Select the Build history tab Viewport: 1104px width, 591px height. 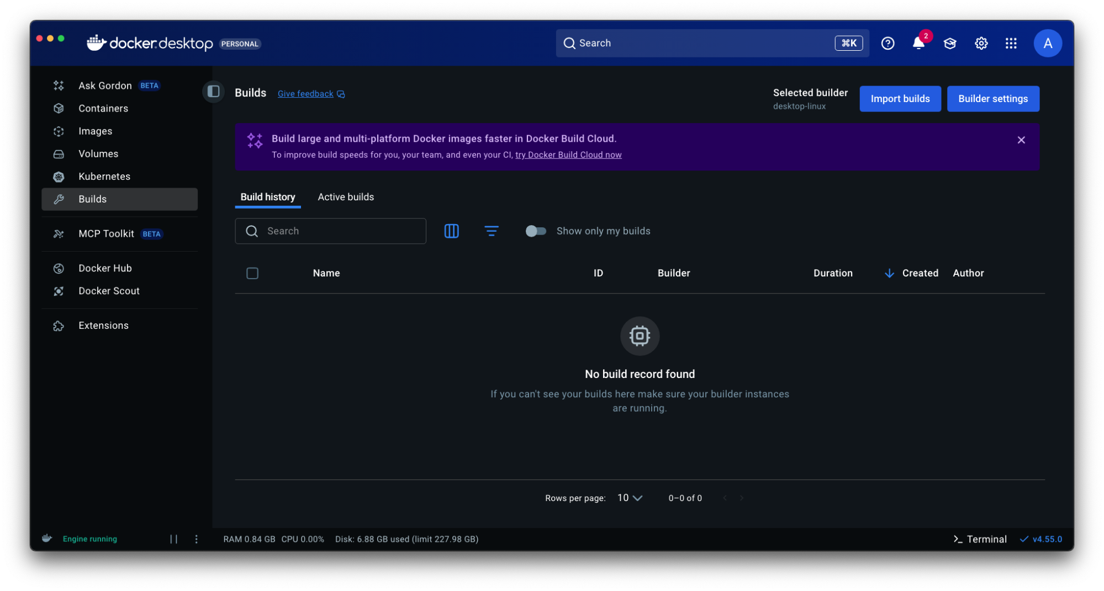pyautogui.click(x=267, y=196)
